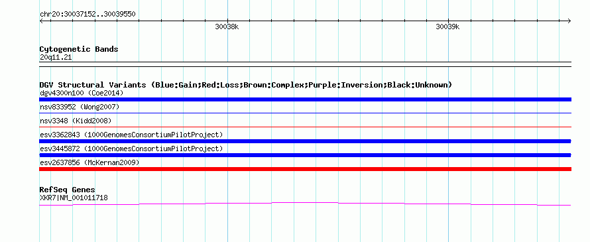Click the thick blue dgv4300n100 gain bar
The width and height of the screenshot is (590, 242).
point(305,99)
